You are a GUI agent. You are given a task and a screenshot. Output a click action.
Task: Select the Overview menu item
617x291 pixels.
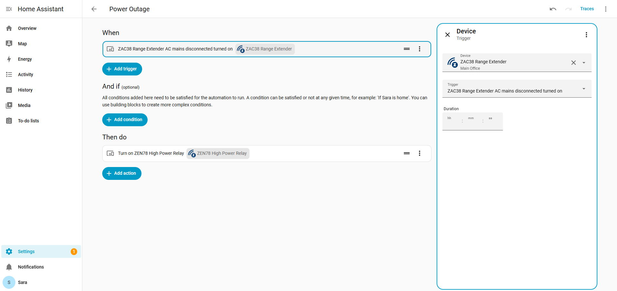pos(41,28)
